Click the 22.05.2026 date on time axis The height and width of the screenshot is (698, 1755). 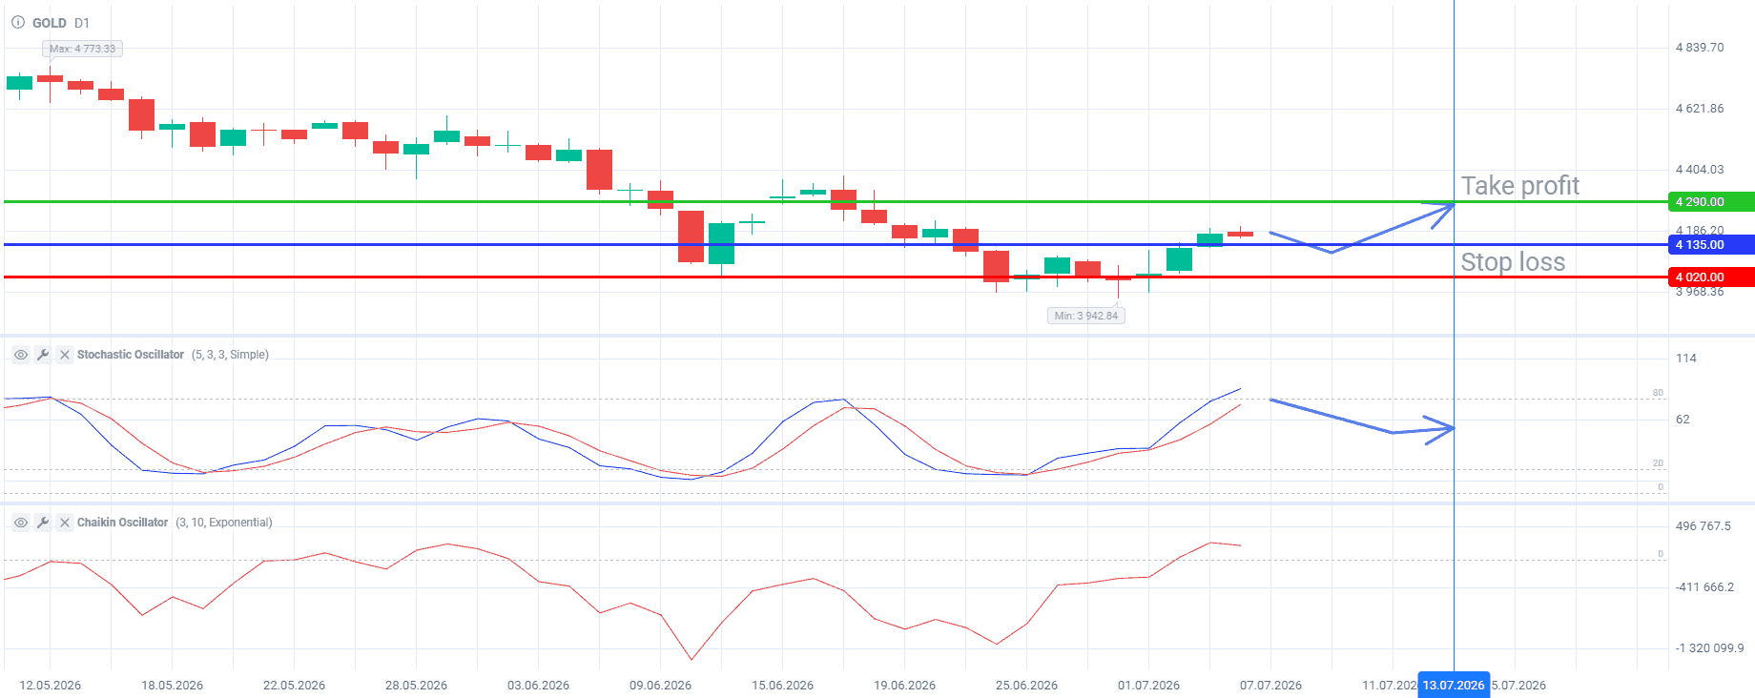pyautogui.click(x=295, y=686)
